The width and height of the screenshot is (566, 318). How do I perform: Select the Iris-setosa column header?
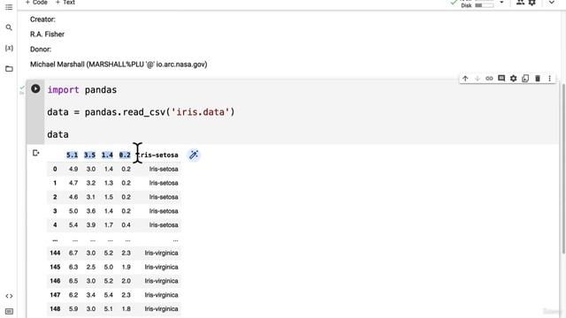(157, 155)
